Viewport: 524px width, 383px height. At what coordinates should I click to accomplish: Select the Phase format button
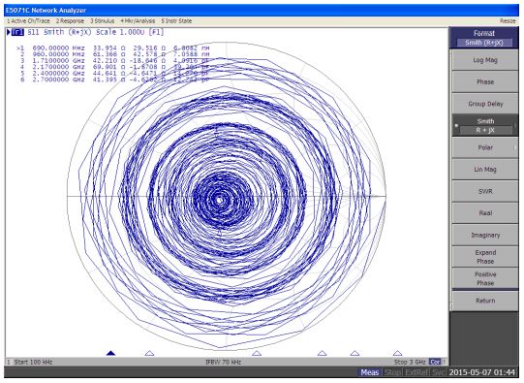point(485,82)
